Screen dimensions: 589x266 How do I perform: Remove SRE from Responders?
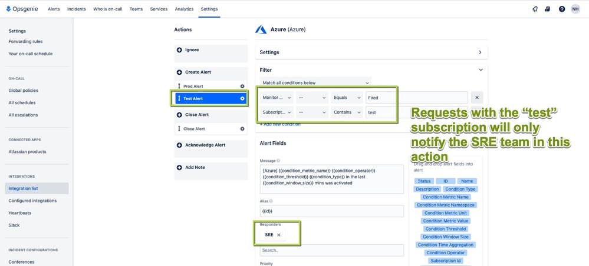(279, 235)
